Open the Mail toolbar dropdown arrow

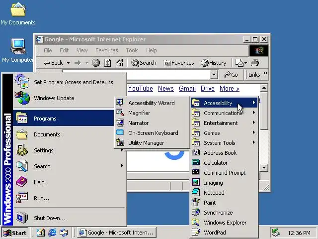tap(245, 63)
